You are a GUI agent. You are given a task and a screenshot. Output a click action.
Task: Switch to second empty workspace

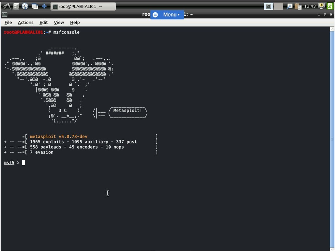coord(278,6)
